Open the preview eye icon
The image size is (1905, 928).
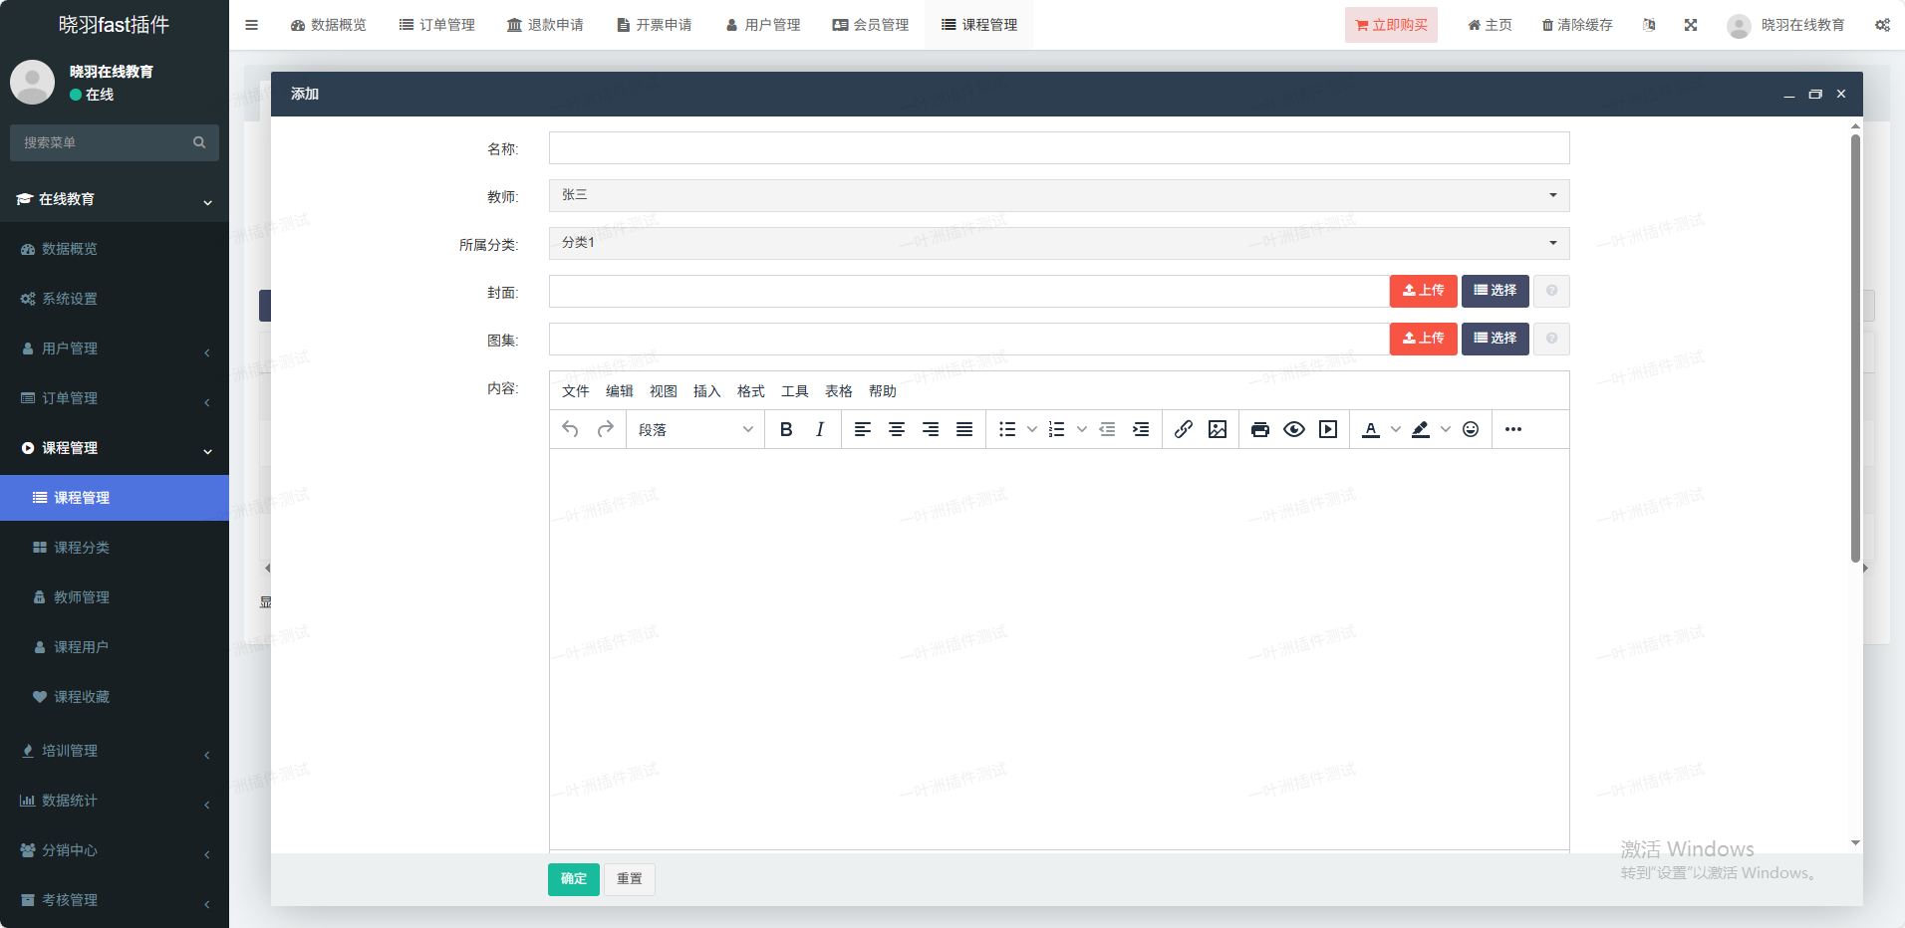click(x=1293, y=429)
